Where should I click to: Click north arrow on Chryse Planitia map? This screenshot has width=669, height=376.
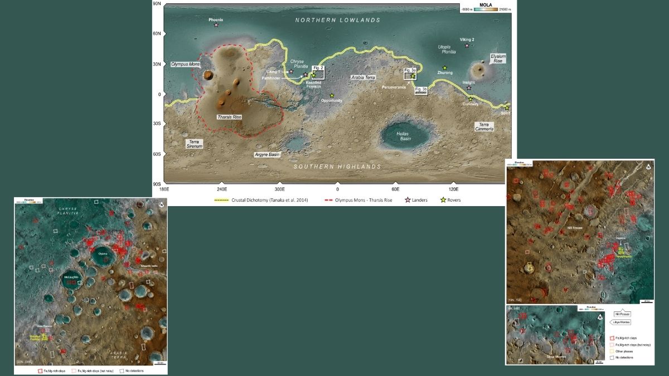click(x=161, y=204)
